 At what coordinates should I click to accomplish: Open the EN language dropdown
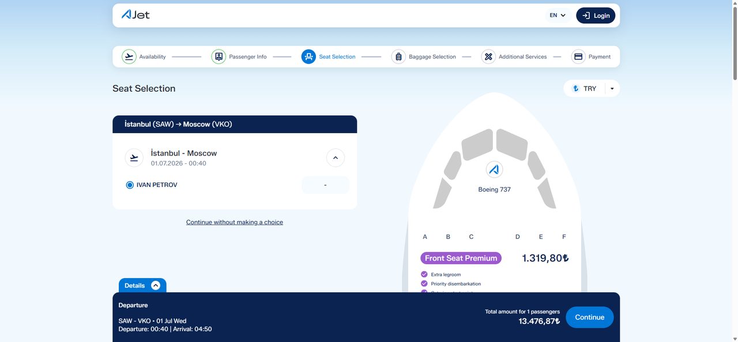[x=558, y=16]
